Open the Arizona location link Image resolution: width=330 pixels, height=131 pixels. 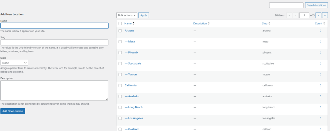click(130, 31)
